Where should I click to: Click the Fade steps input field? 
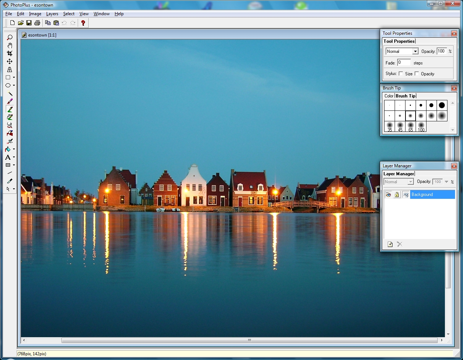(404, 63)
